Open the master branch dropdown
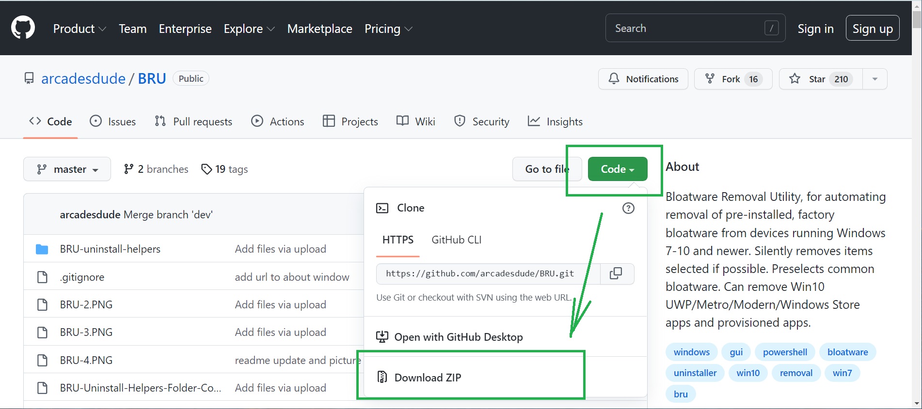The width and height of the screenshot is (922, 409). coord(67,169)
